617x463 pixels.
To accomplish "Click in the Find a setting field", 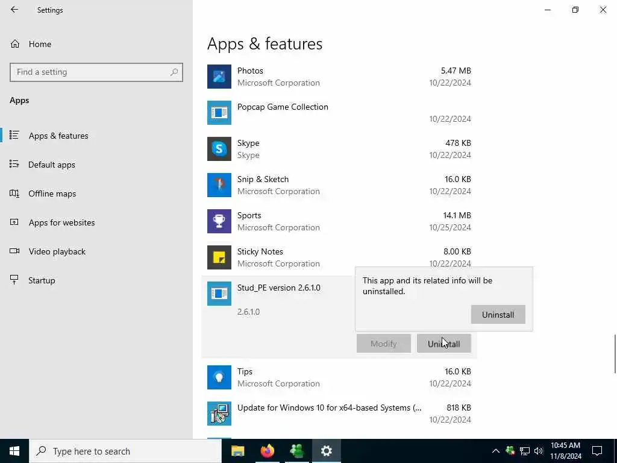I will click(96, 72).
